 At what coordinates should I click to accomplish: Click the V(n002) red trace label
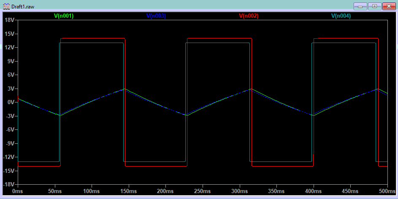click(249, 16)
